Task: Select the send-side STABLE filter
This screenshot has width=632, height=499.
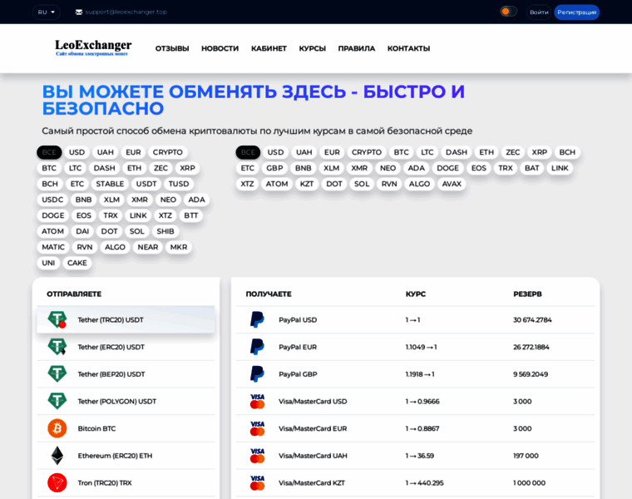Action: [x=110, y=184]
